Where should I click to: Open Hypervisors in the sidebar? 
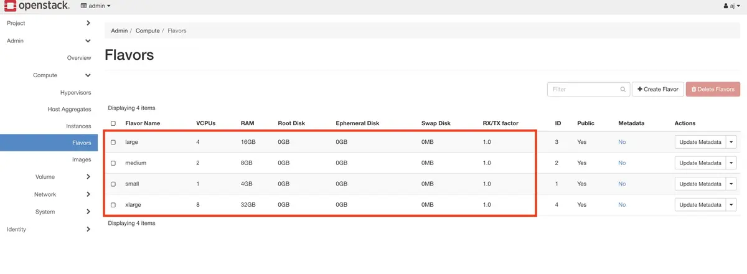tap(76, 93)
